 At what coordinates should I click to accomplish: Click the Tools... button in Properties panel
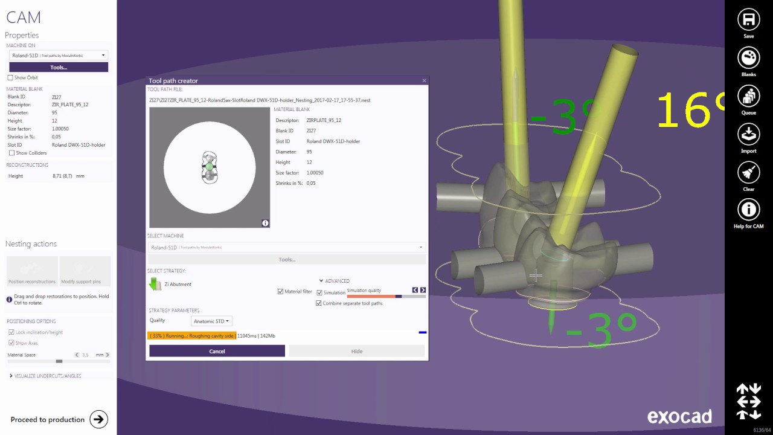(59, 67)
